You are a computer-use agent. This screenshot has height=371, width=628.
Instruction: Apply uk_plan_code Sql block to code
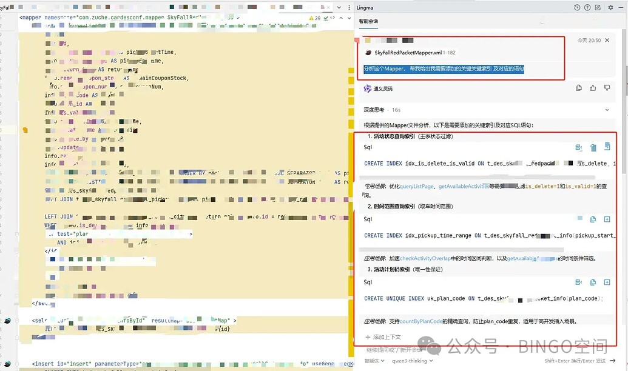point(579,282)
